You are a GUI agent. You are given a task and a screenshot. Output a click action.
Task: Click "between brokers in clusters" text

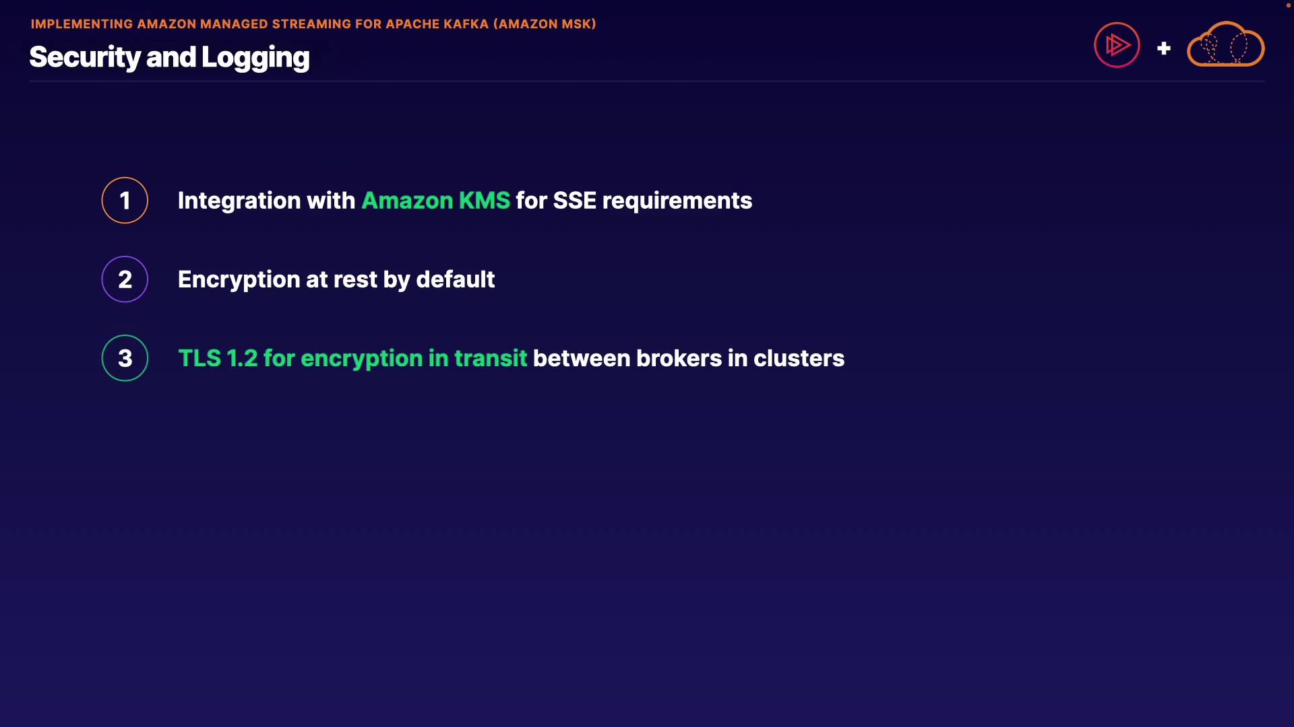pyautogui.click(x=688, y=358)
